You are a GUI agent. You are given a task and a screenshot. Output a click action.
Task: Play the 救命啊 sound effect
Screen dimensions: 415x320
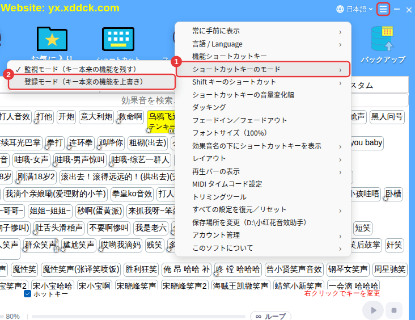(x=130, y=117)
